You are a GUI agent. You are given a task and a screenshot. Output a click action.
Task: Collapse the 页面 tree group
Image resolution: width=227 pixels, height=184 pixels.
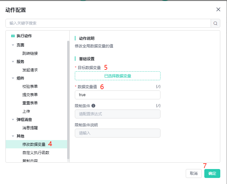pyautogui.click(x=13, y=45)
